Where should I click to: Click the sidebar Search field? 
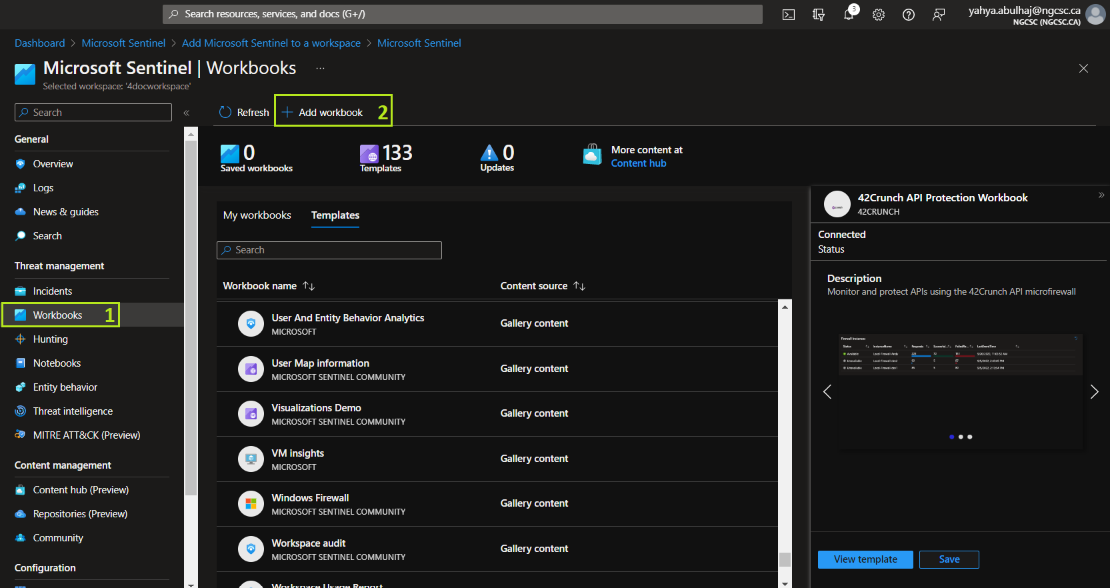(93, 113)
